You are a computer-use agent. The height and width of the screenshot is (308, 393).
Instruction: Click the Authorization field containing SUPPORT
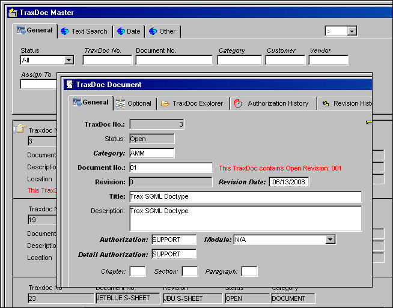click(174, 240)
